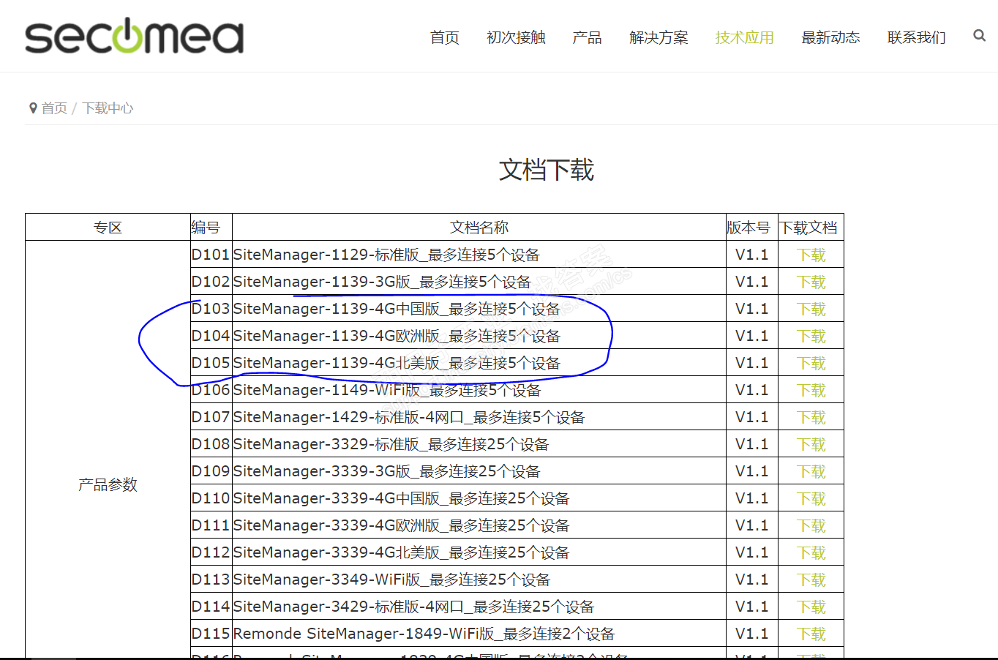The height and width of the screenshot is (660, 998).
Task: Click document name SiteManager-3349-WiFi版_最多连接25个设备
Action: (391, 580)
